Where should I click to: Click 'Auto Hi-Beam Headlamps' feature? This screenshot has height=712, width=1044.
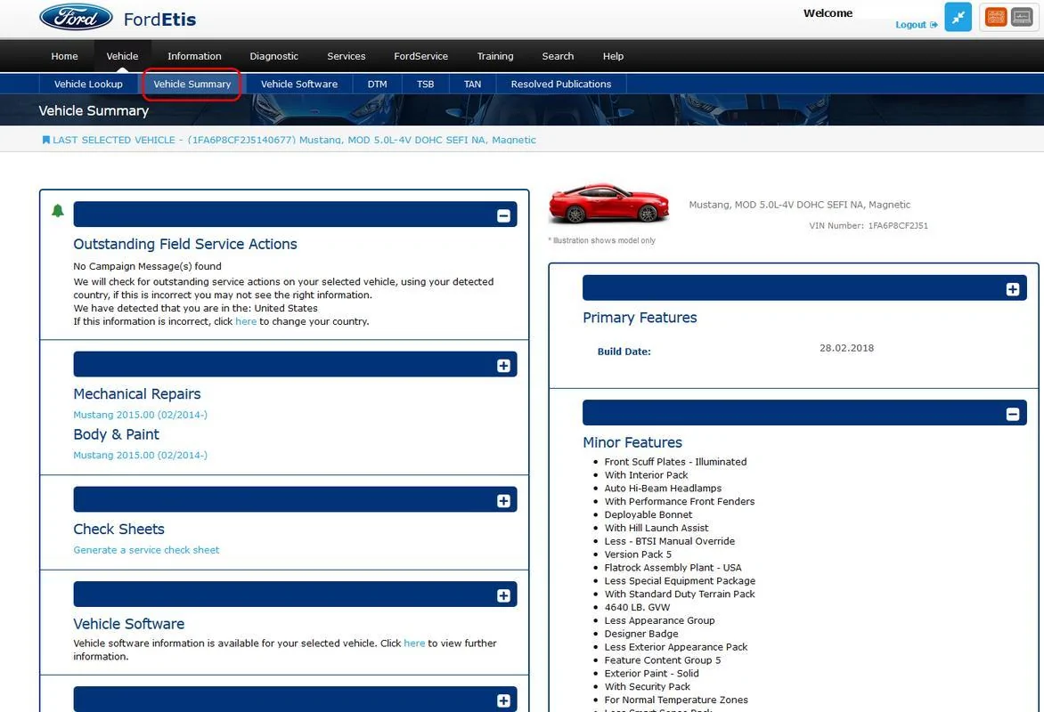(663, 489)
